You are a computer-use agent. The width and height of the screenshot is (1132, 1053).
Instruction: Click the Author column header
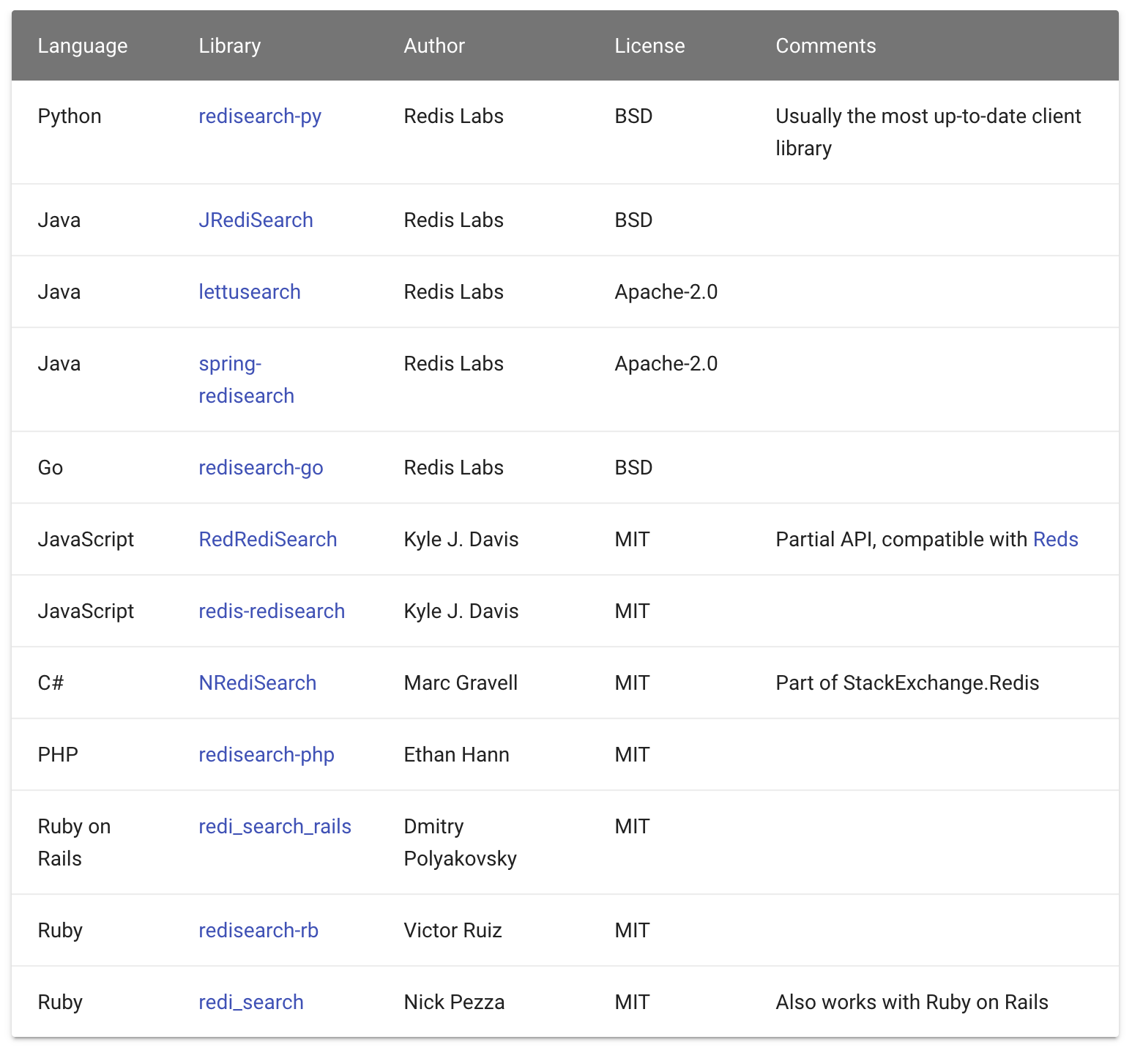point(433,45)
